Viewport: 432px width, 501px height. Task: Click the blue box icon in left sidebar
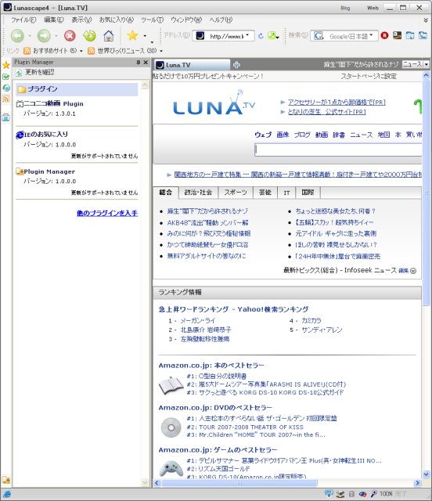click(6, 117)
